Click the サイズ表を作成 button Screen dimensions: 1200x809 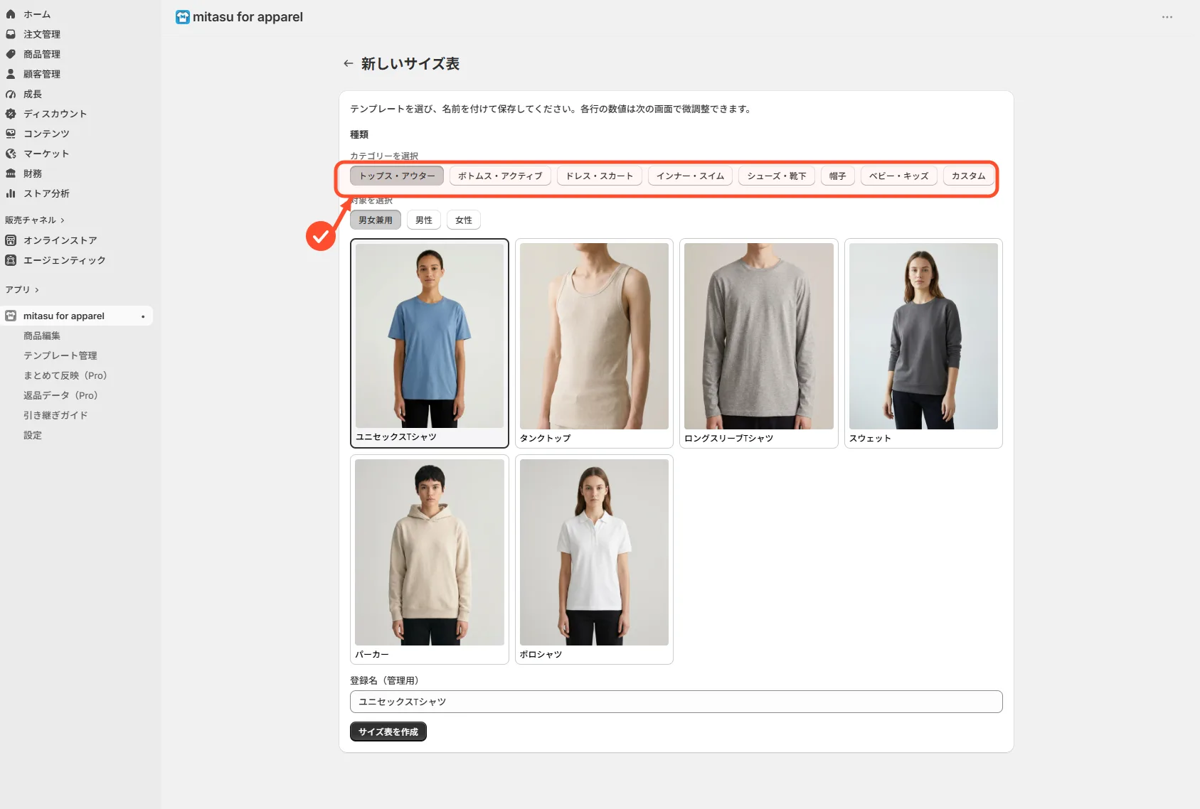pyautogui.click(x=388, y=732)
